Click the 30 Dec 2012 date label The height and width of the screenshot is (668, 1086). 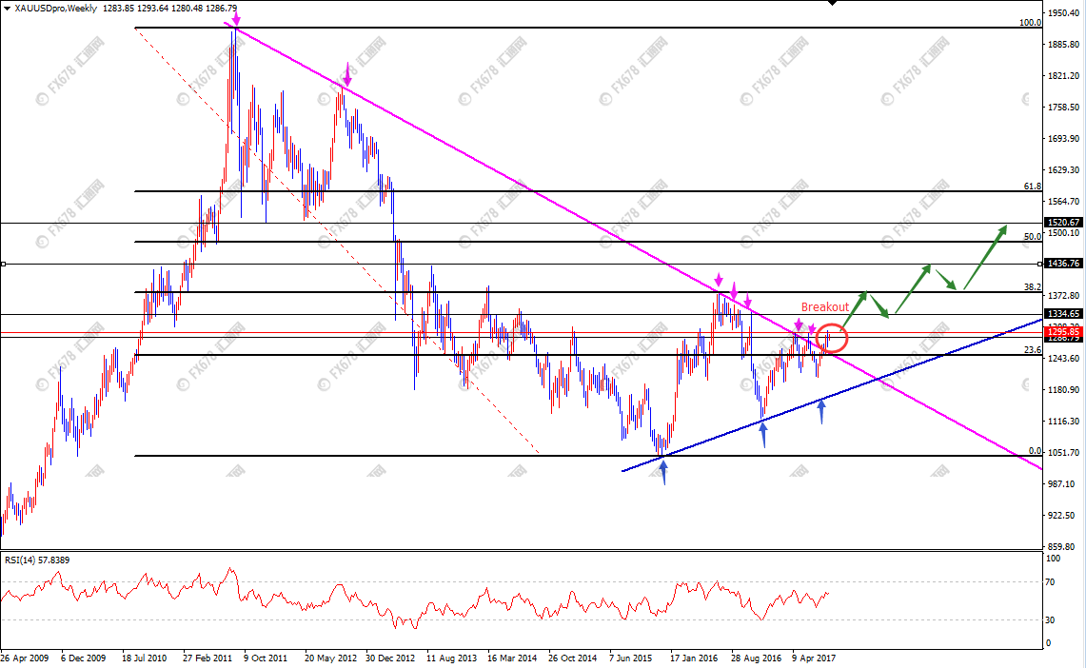point(390,658)
